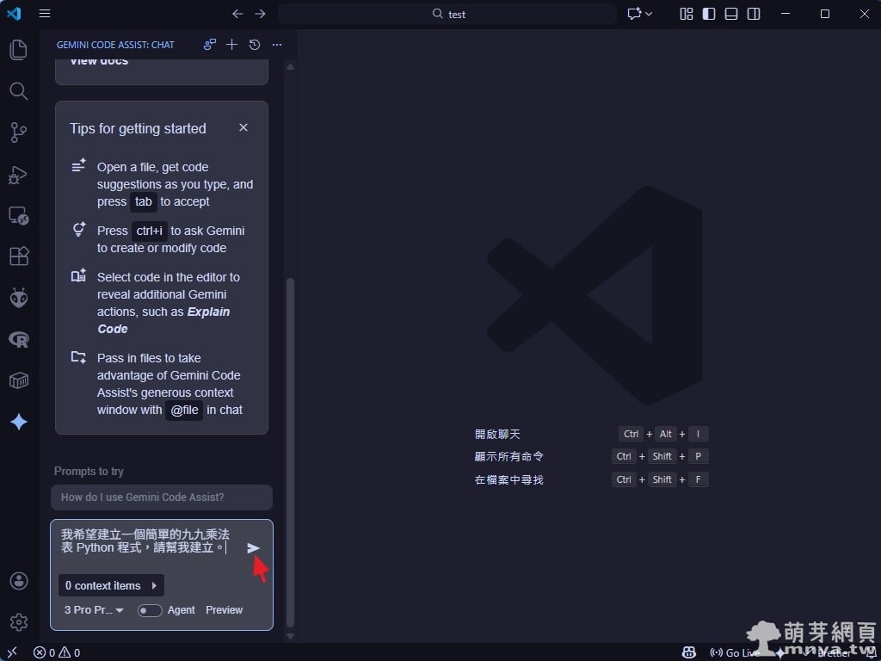Open the Copilot chat dropdown in title bar
The image size is (881, 661).
pos(640,14)
